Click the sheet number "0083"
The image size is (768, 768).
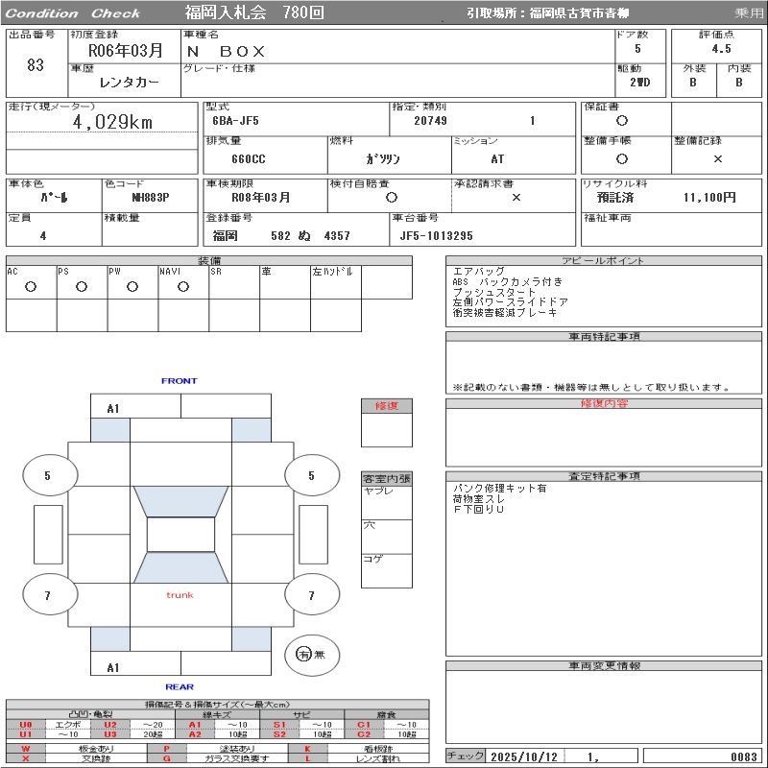click(743, 756)
